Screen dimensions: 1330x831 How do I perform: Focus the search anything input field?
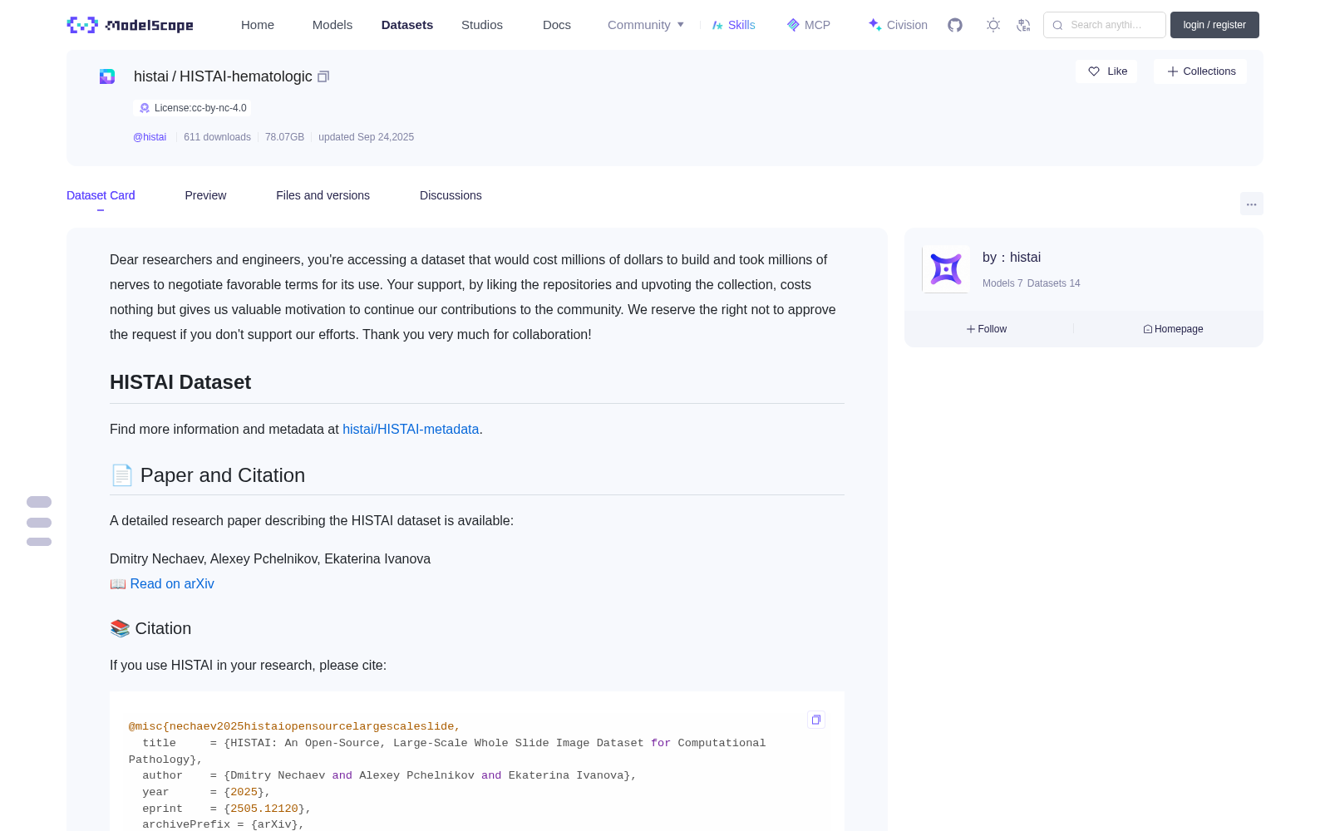[x=1105, y=25]
